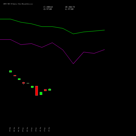The image size is (136, 136).
Task: Select the 02 Sep date label
Action: coord(14,129)
